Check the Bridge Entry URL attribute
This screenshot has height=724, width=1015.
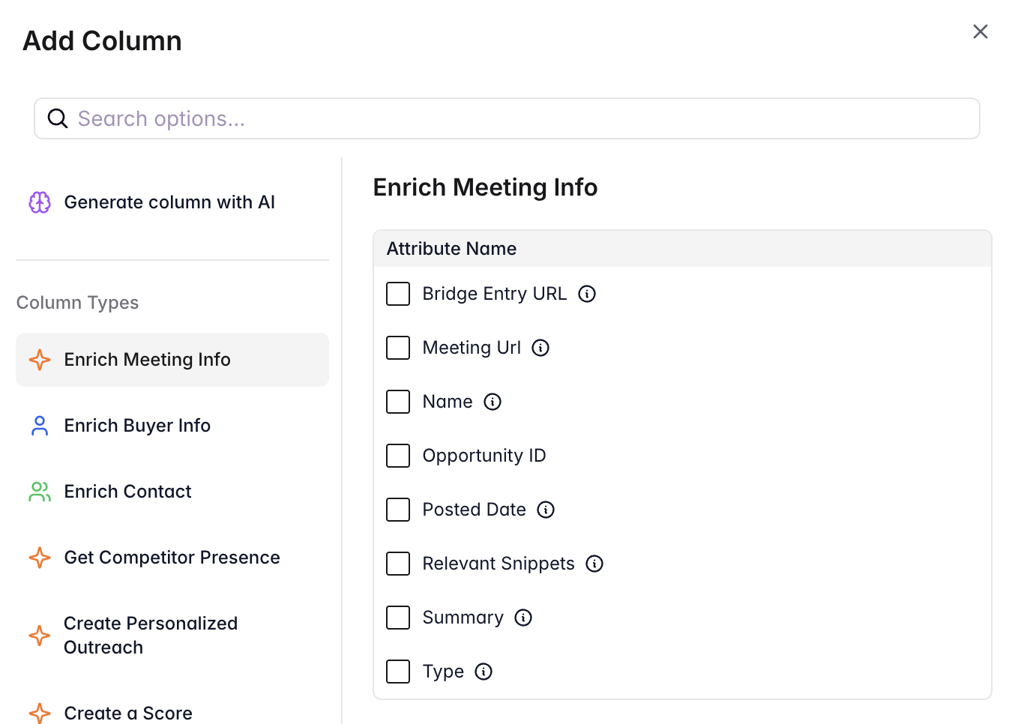[x=398, y=294]
